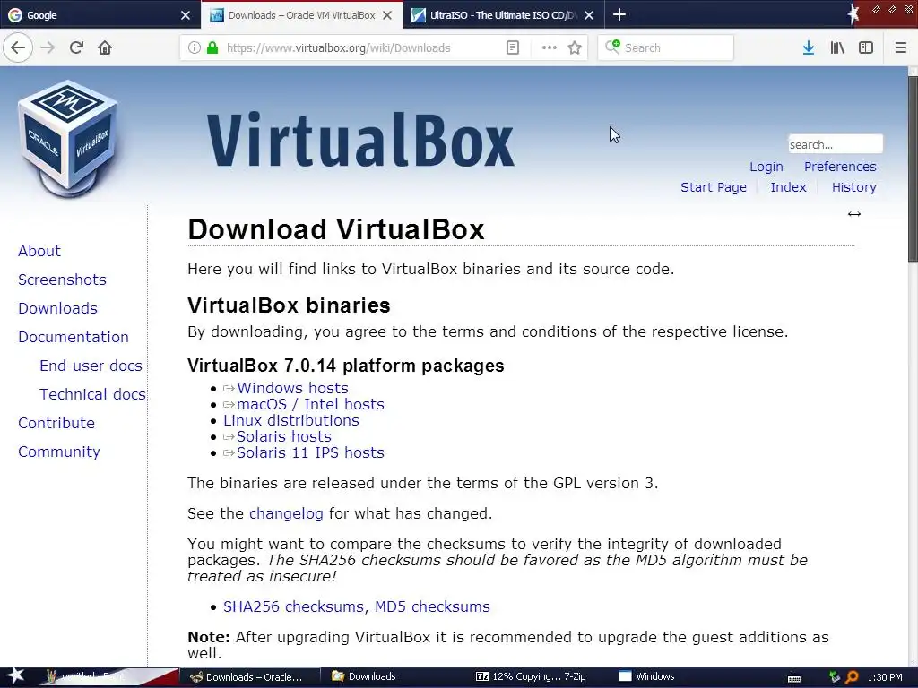Bookmark this page with the star

pos(575,47)
